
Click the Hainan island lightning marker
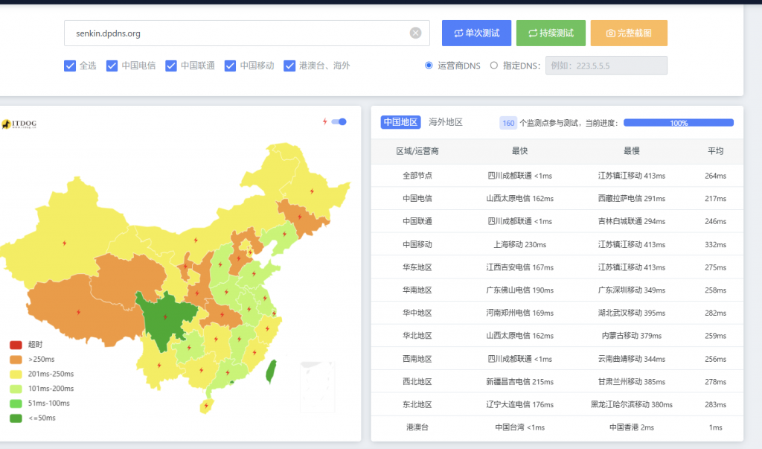tap(205, 406)
